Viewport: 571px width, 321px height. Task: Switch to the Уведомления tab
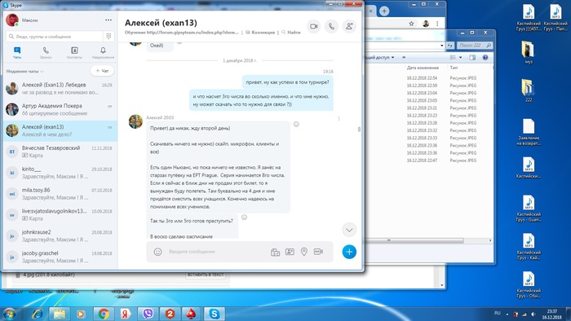(103, 53)
